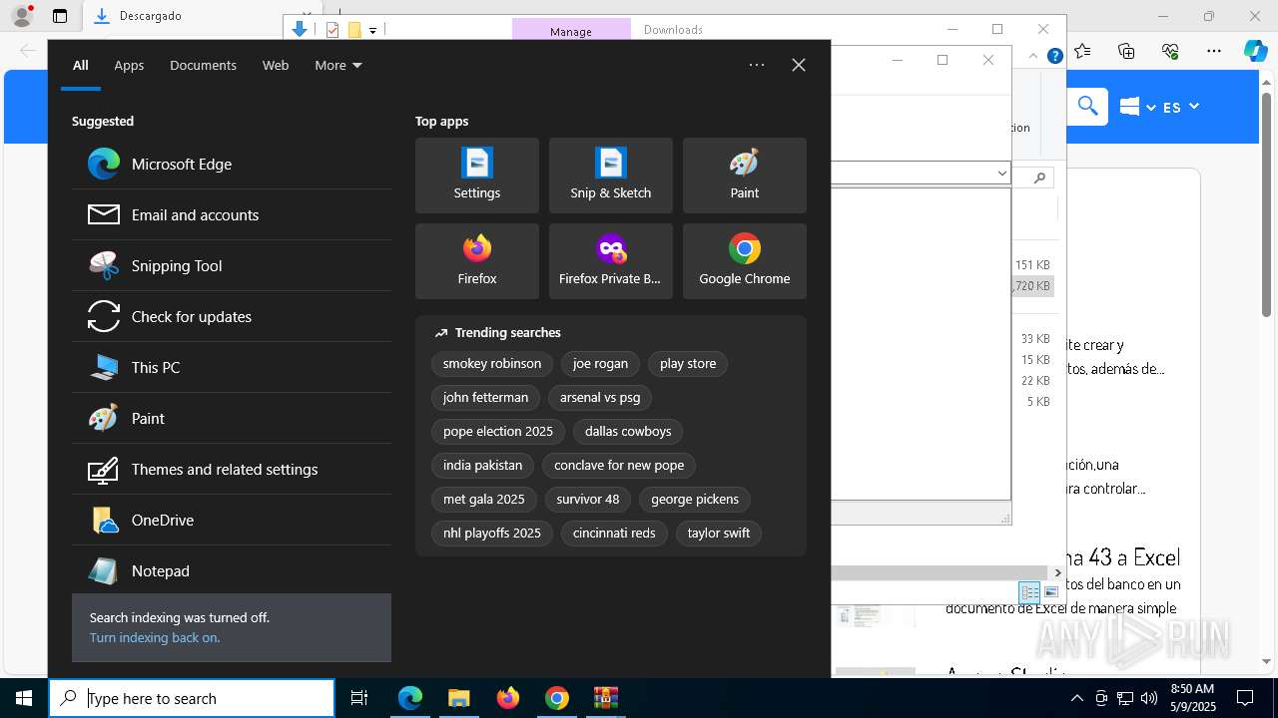The image size is (1278, 718).
Task: Open the Manage ribbon tab in Explorer
Action: (571, 31)
